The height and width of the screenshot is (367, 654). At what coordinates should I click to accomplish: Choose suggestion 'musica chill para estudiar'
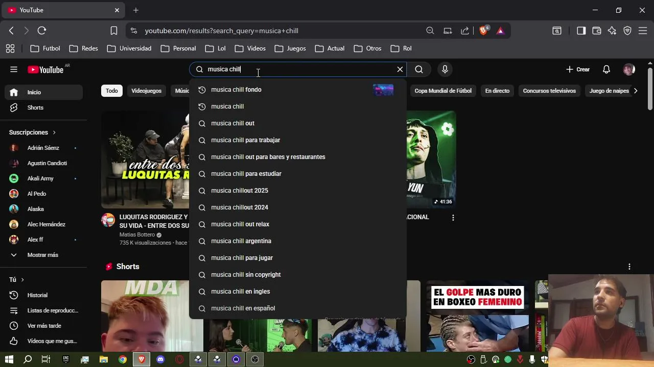pos(298,174)
